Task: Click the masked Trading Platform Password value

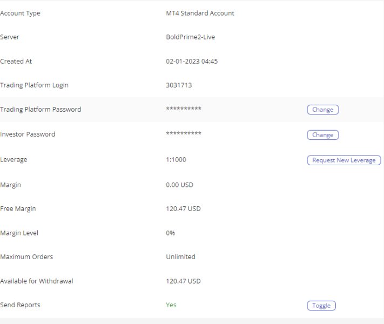Action: (184, 110)
